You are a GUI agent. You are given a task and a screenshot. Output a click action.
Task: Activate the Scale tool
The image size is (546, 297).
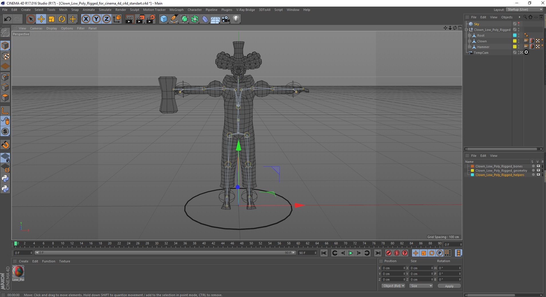52,19
